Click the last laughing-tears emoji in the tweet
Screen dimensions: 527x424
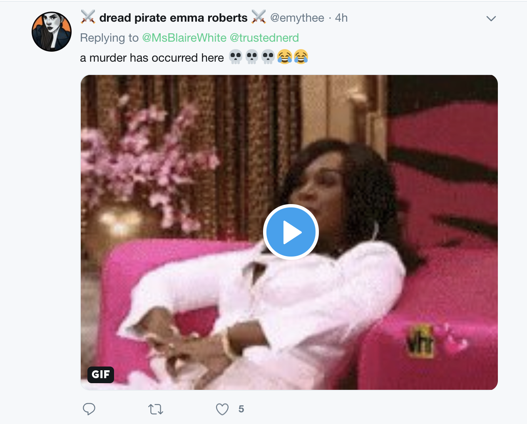301,57
